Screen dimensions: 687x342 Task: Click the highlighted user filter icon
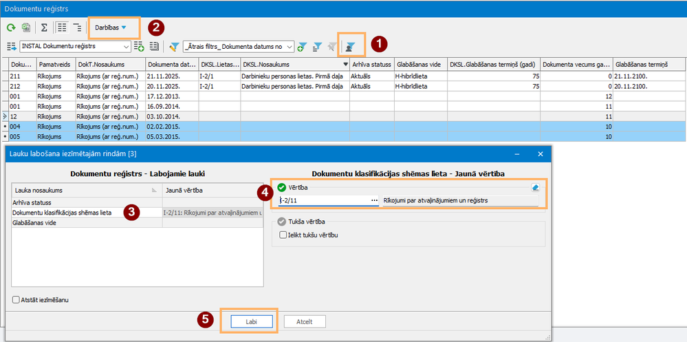tap(351, 46)
